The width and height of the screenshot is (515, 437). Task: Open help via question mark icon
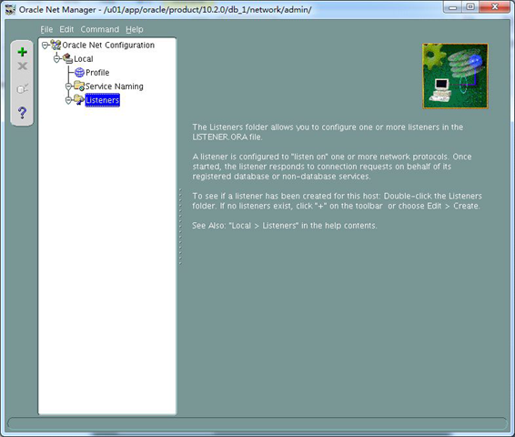point(22,113)
